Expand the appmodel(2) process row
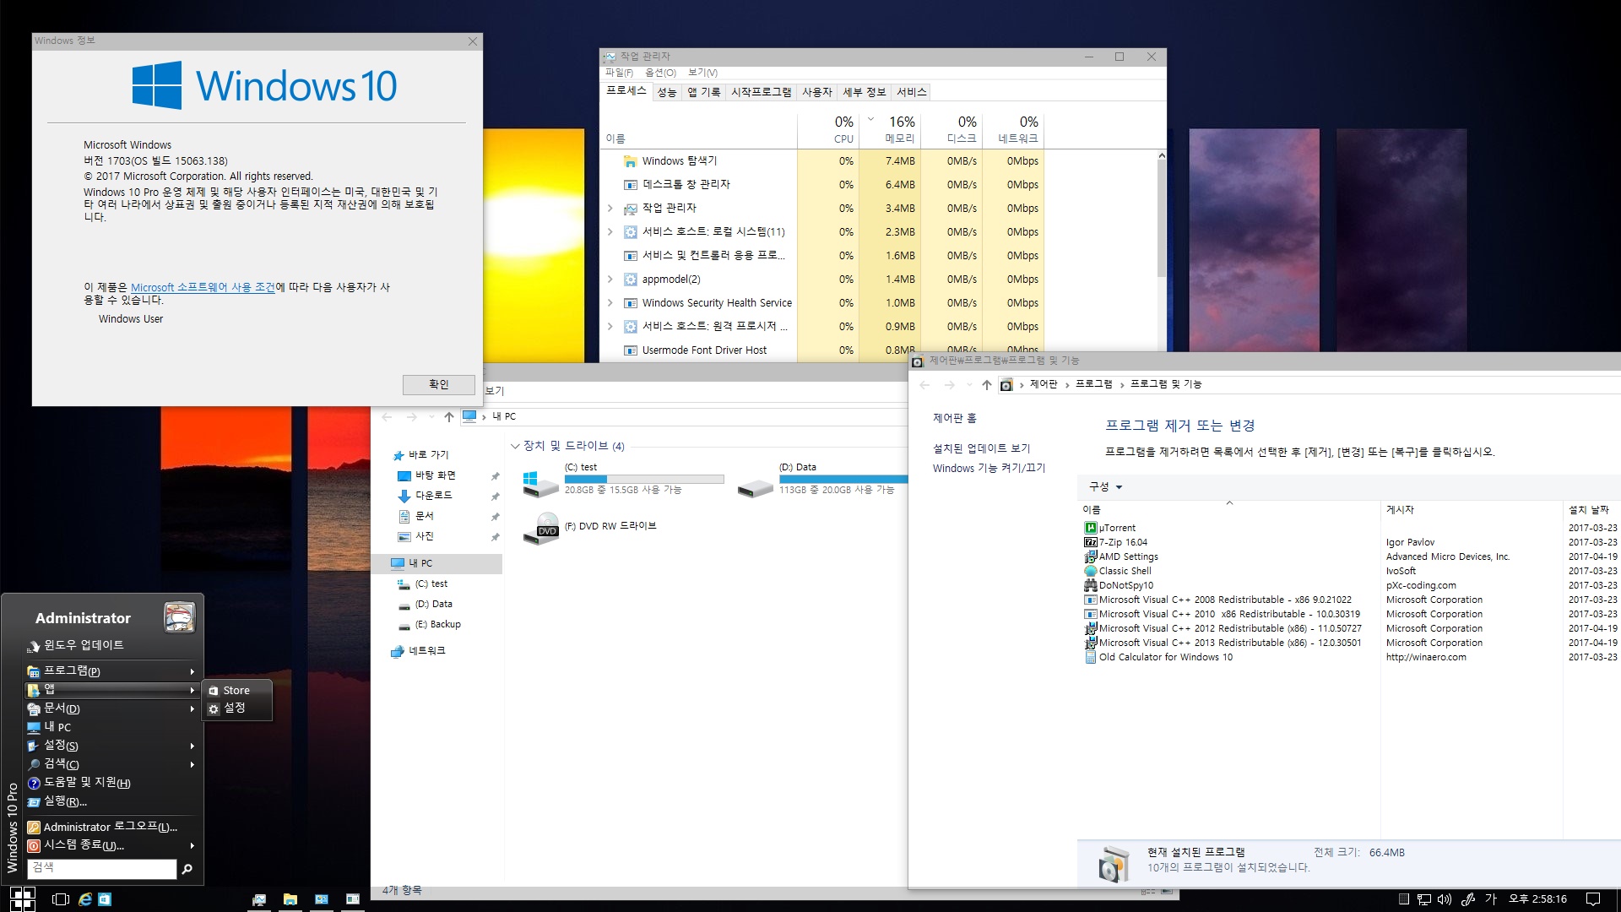The height and width of the screenshot is (912, 1621). pyautogui.click(x=610, y=279)
